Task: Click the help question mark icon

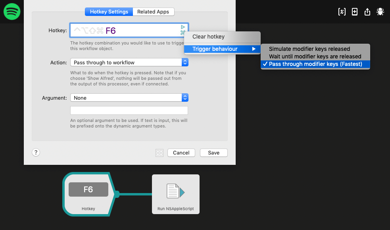Action: point(36,152)
